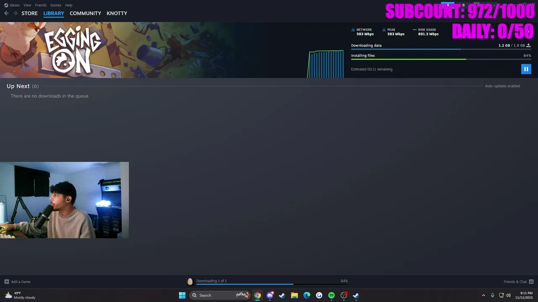Click the Up Next heading
Image resolution: width=538 pixels, height=302 pixels.
[18, 86]
